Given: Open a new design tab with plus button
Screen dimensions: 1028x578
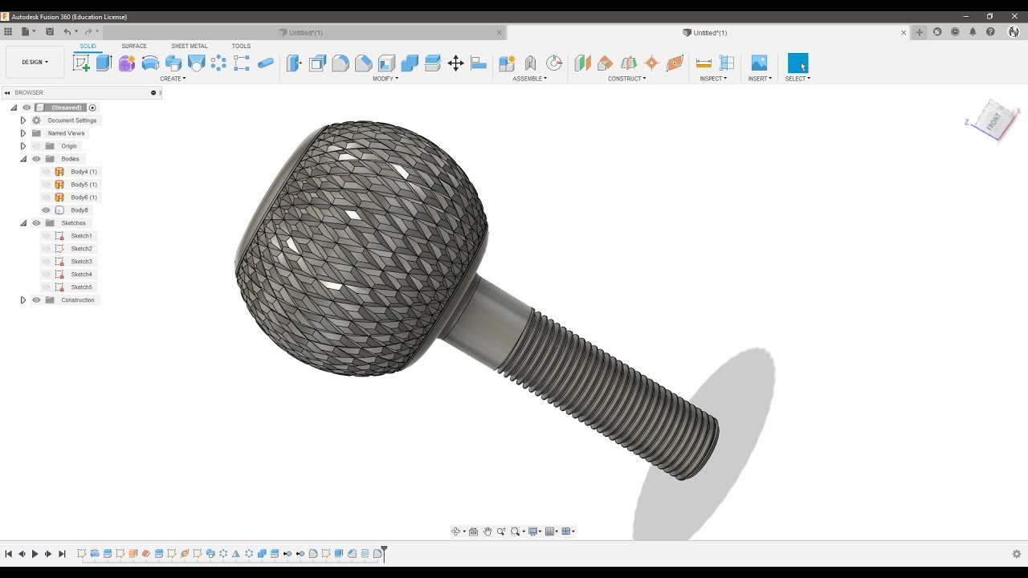Looking at the screenshot, I should tap(920, 33).
